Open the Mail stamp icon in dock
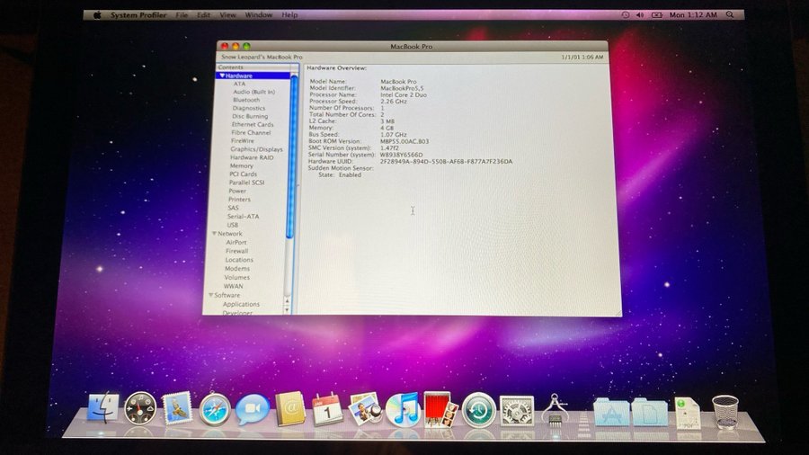This screenshot has height=455, width=809. (x=178, y=409)
